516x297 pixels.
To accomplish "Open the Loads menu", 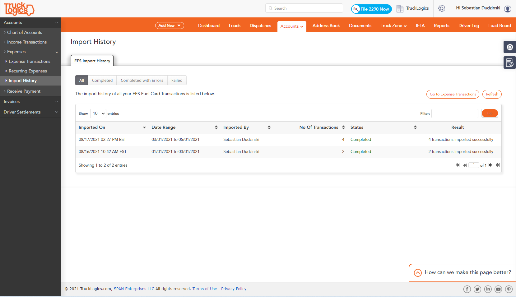I will point(235,26).
